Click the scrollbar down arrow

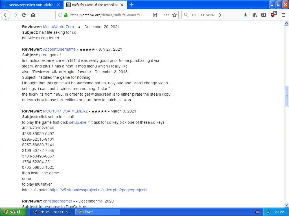pos(286,205)
